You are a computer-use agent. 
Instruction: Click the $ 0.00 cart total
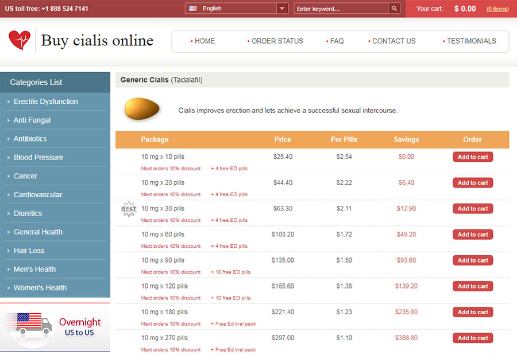coord(465,9)
